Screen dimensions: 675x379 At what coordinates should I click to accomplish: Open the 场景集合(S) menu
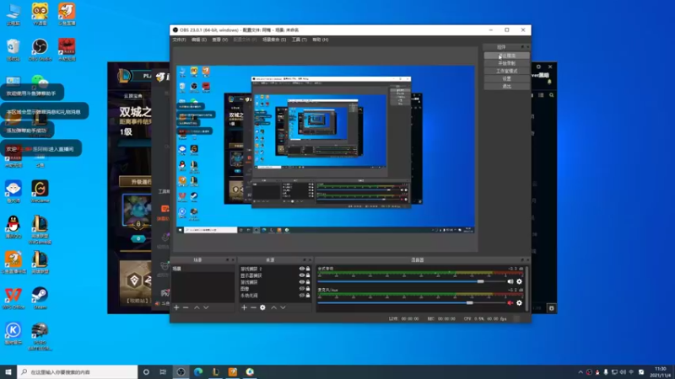click(x=274, y=40)
